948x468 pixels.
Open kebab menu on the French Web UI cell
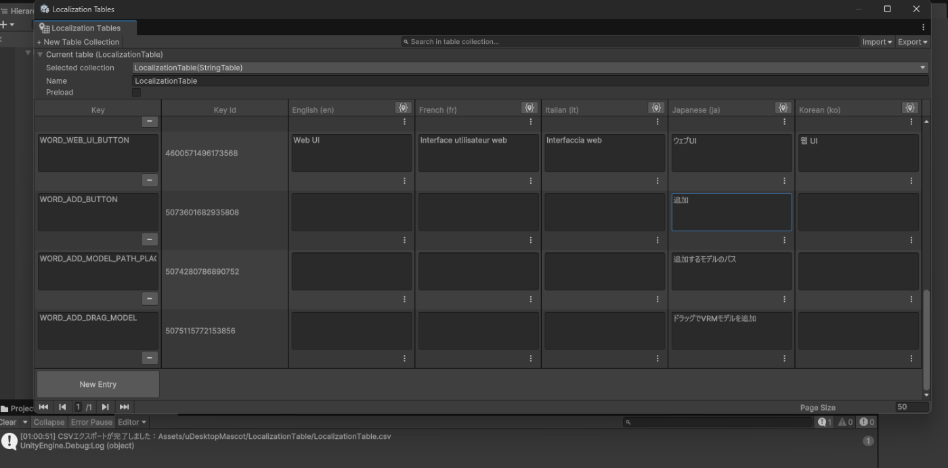pos(530,181)
